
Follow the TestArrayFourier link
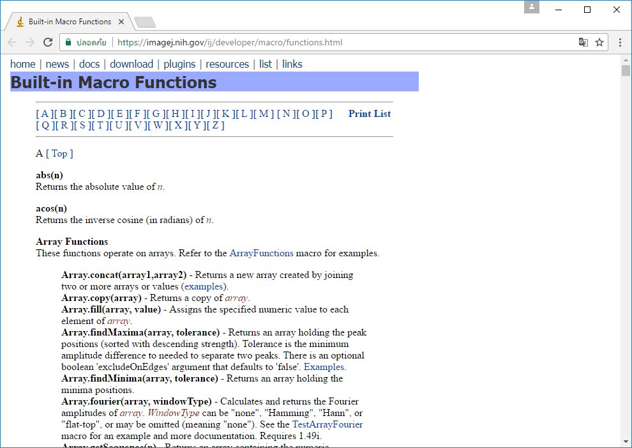pos(327,424)
